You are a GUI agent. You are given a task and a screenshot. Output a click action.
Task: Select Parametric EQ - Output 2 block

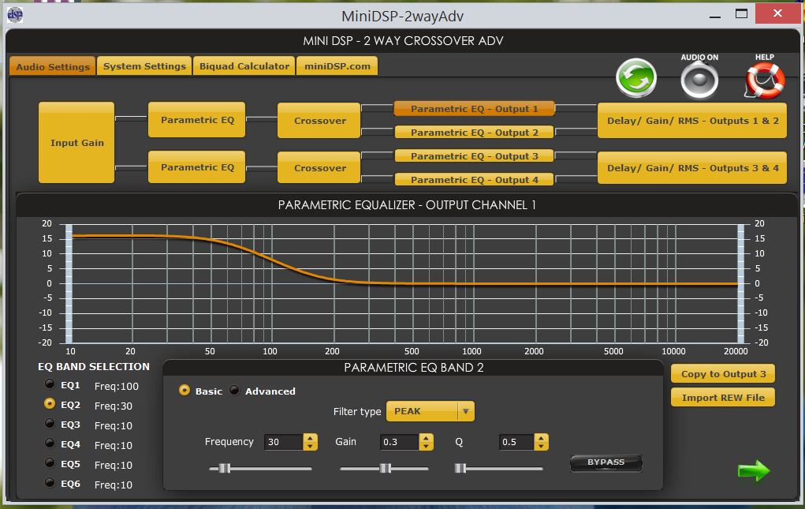coord(475,132)
